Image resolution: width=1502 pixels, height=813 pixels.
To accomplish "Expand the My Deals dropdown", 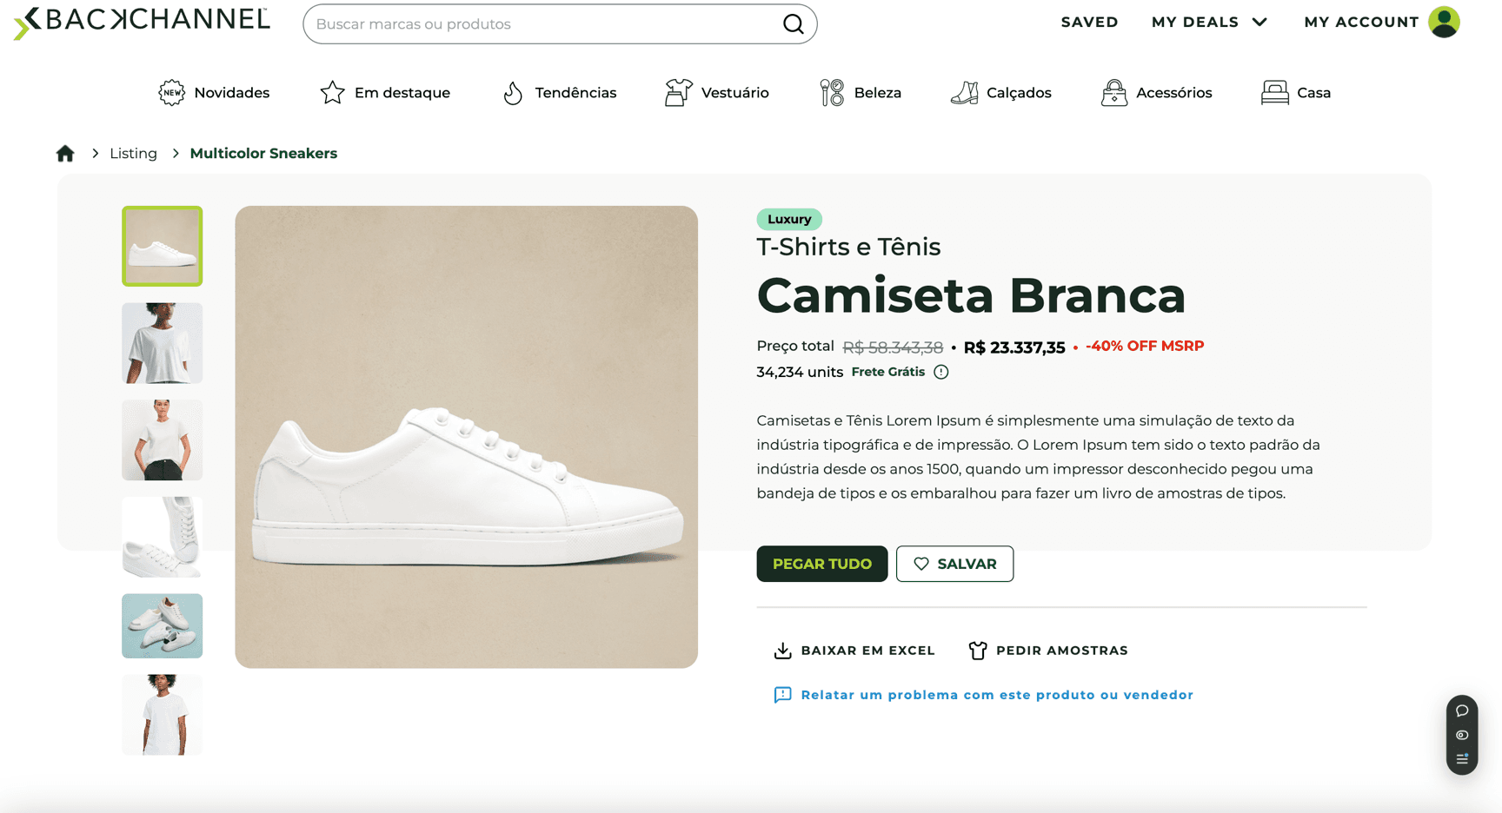I will coord(1209,23).
